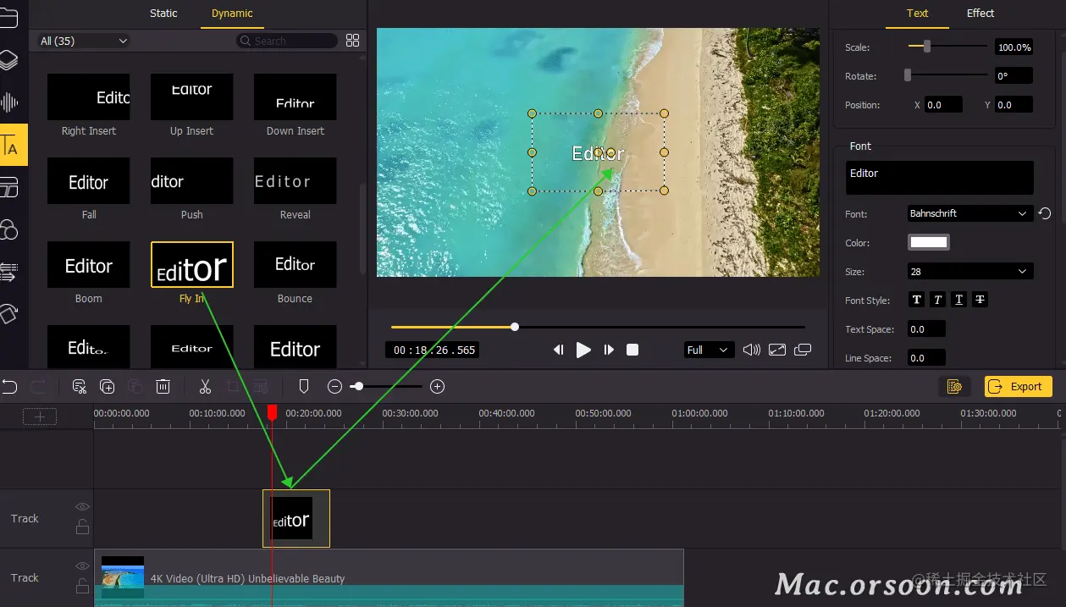The width and height of the screenshot is (1066, 607).
Task: Hide the text track with eye icon
Action: (x=82, y=507)
